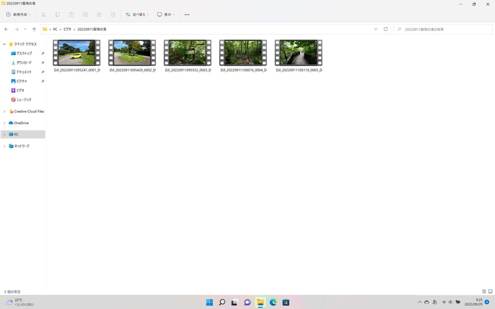The image size is (495, 309).
Task: Refresh the folder view
Action: [x=385, y=29]
